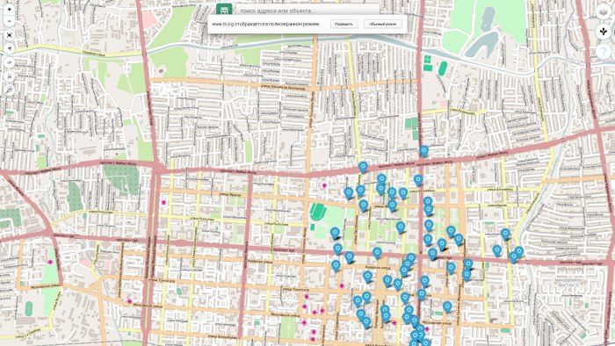Toggle fullscreen map mode icon
The width and height of the screenshot is (615, 346).
[x=10, y=35]
